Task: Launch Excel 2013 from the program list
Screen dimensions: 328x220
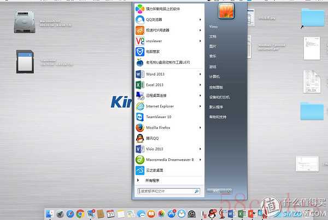Action: point(155,85)
